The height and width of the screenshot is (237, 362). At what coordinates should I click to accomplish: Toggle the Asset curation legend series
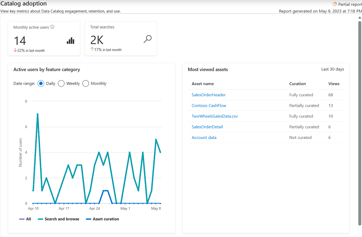point(106,219)
